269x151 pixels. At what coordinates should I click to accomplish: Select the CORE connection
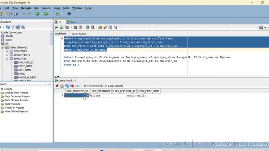8,40
